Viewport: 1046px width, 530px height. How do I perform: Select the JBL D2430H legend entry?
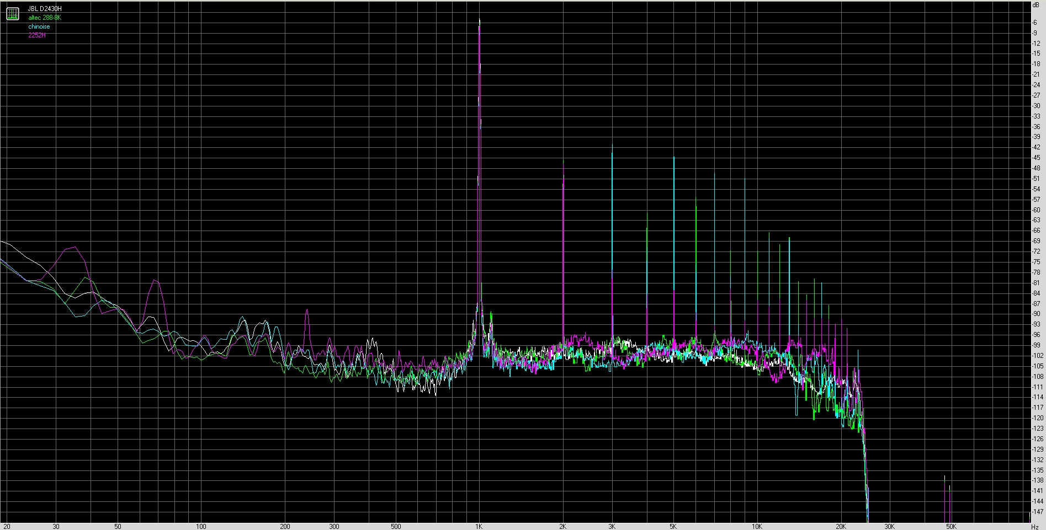(x=45, y=9)
